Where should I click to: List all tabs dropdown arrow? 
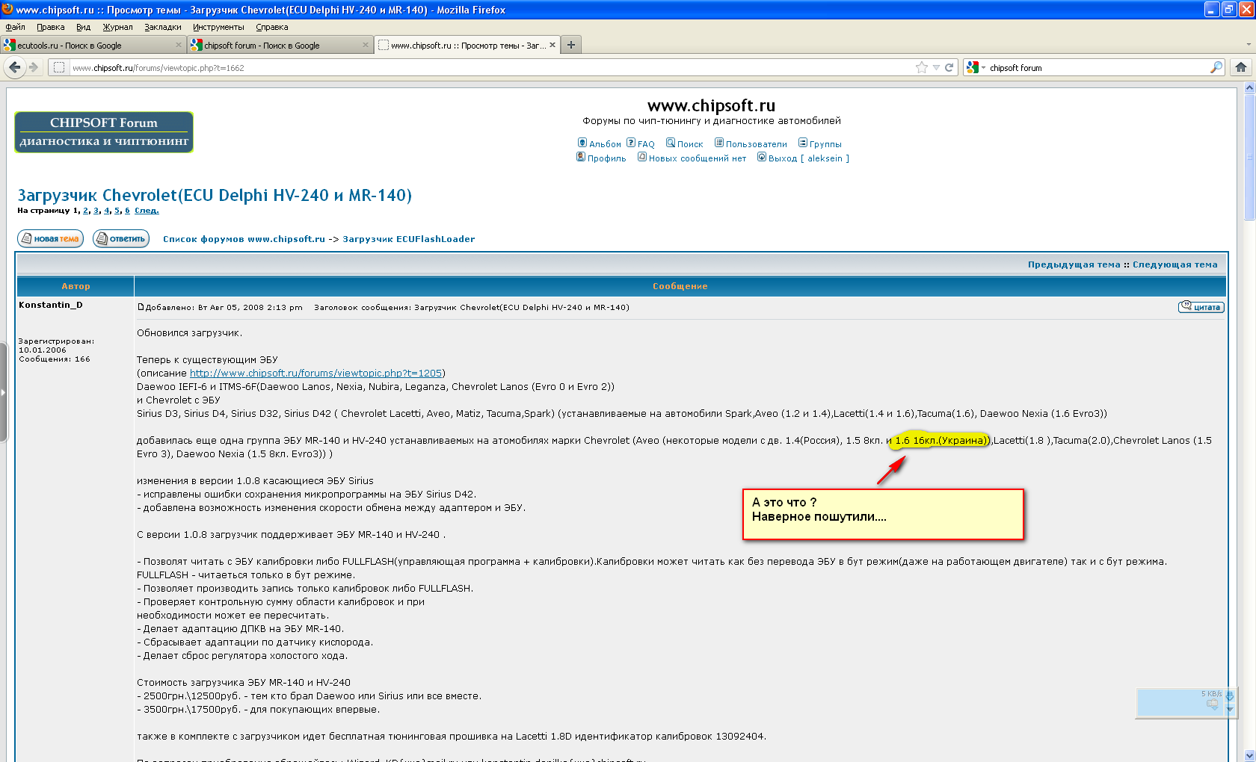click(x=1248, y=45)
